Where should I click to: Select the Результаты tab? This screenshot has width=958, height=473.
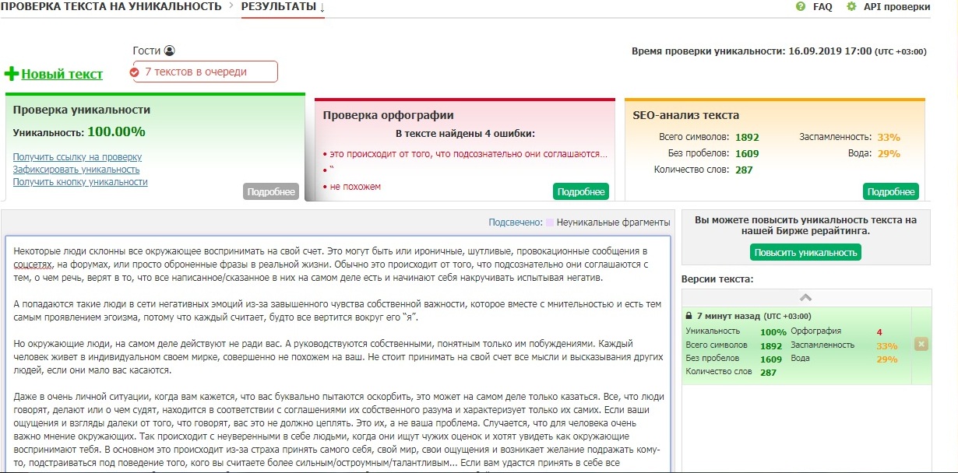[x=279, y=7]
